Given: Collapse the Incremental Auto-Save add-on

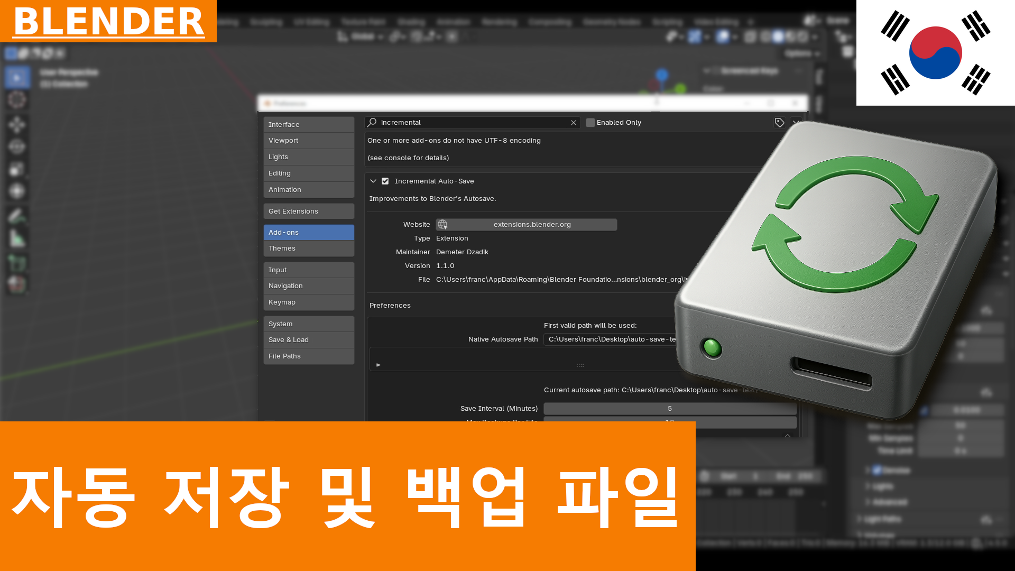Looking at the screenshot, I should (x=373, y=181).
